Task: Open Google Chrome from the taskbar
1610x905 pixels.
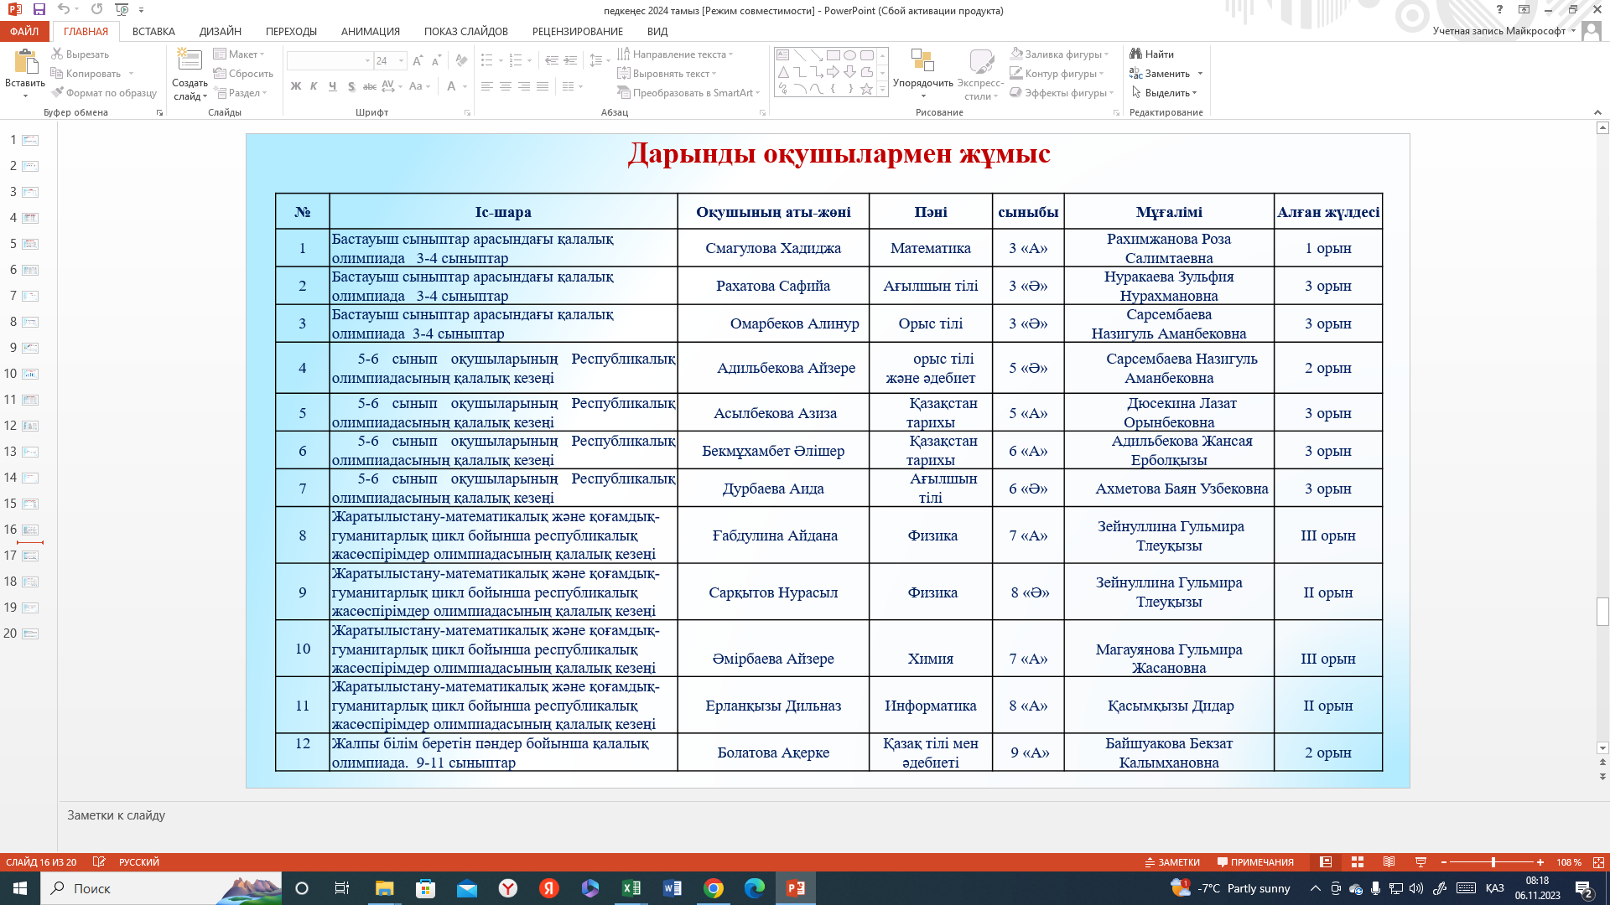Action: click(x=714, y=888)
